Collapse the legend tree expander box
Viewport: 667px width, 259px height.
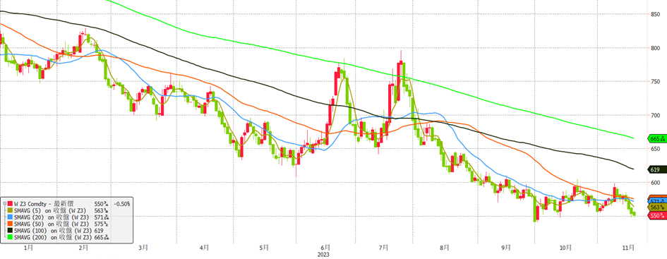click(x=4, y=204)
